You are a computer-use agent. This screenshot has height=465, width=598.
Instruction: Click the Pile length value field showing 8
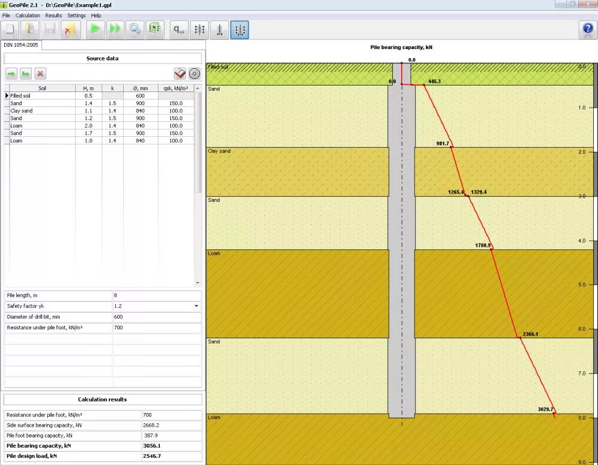click(157, 295)
